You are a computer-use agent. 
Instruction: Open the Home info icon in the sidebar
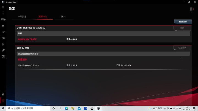3,13
